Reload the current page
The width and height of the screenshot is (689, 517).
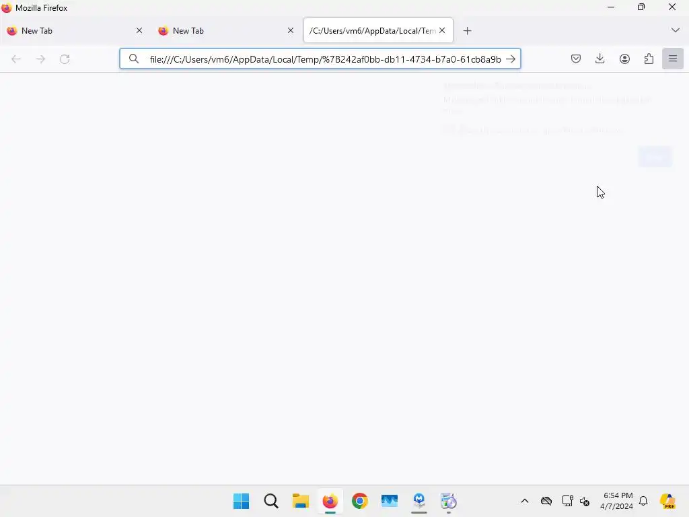tap(65, 59)
